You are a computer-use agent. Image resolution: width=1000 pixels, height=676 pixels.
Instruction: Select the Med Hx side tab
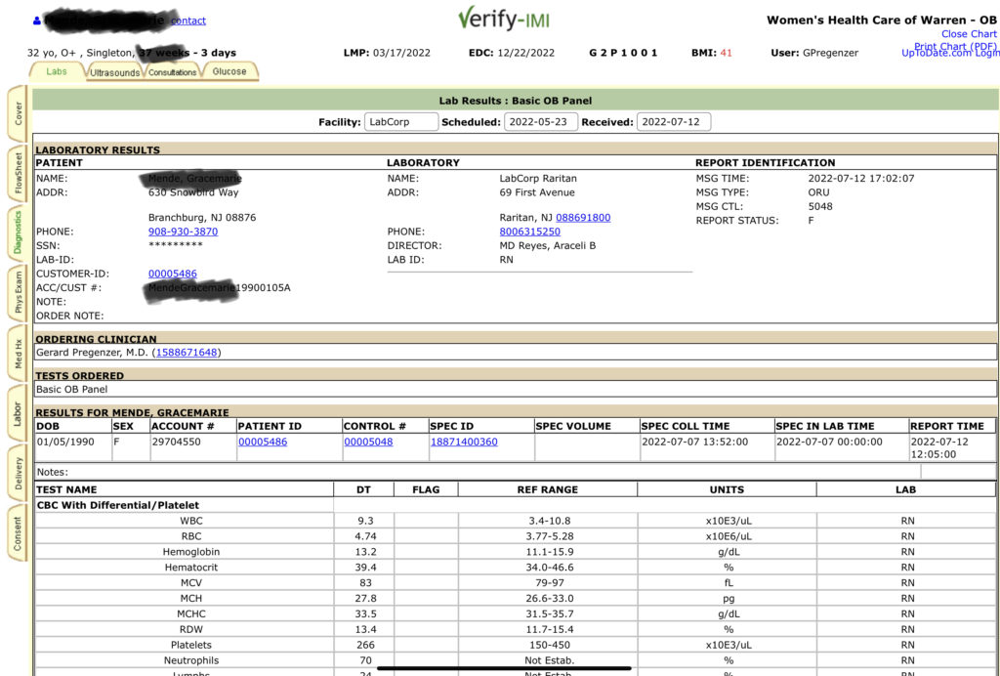click(18, 353)
